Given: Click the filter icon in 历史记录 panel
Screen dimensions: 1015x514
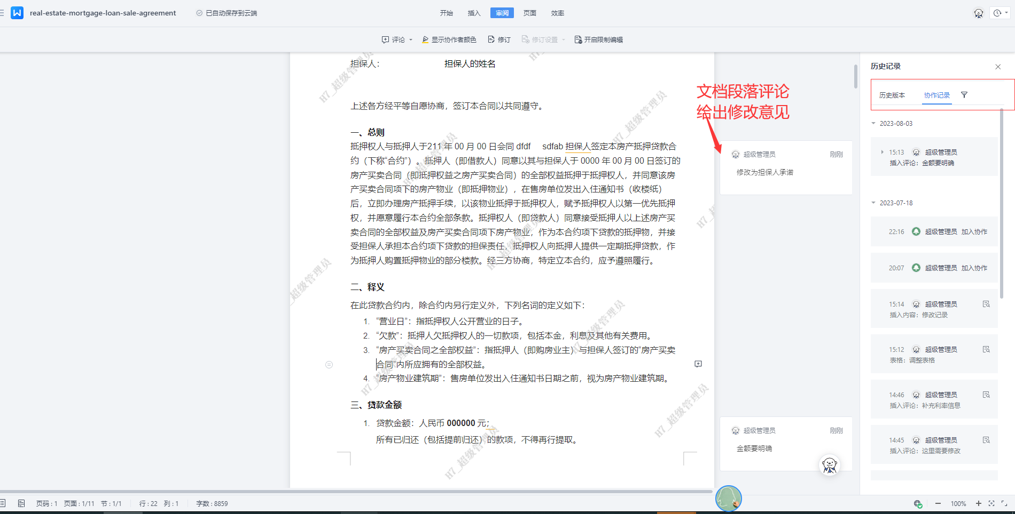Looking at the screenshot, I should tap(964, 95).
